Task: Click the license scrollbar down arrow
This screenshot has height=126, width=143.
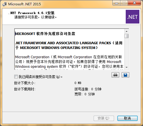Action: [127, 67]
